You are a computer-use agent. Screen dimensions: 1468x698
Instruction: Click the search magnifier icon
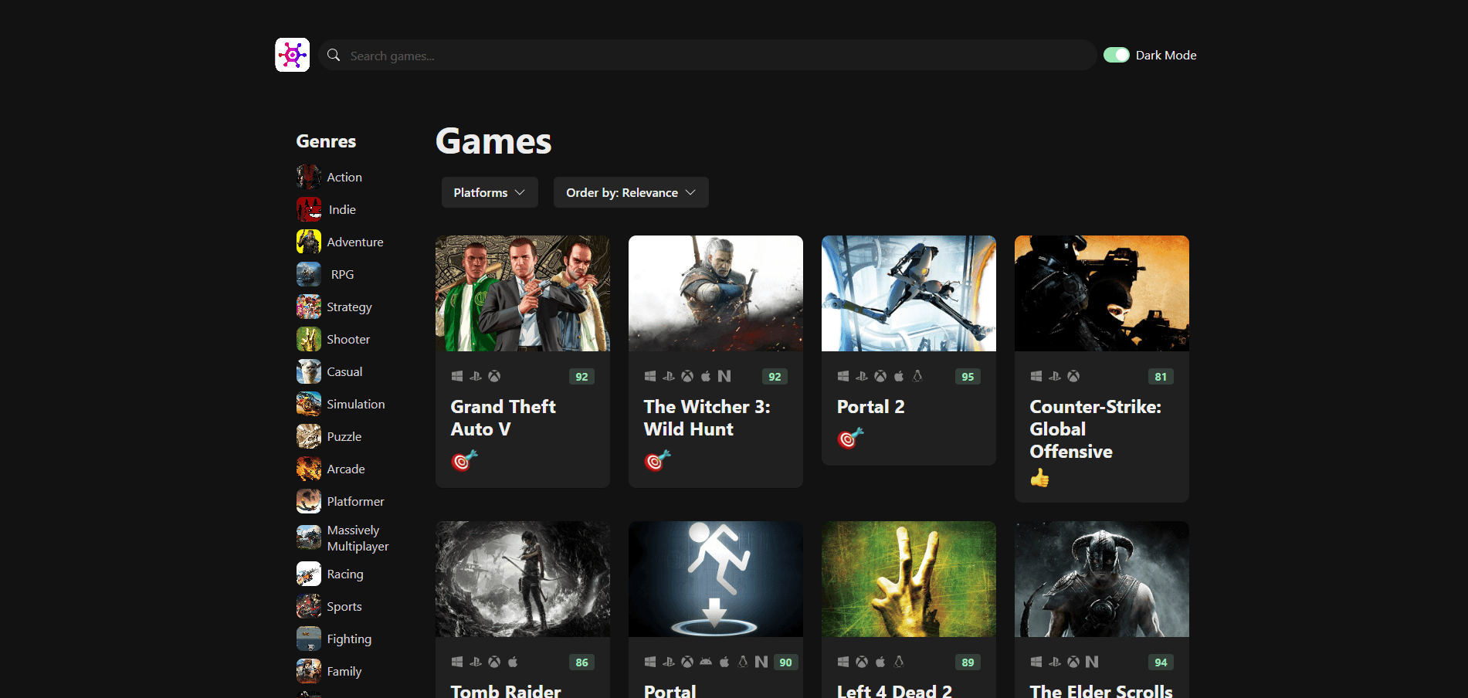[x=334, y=55]
